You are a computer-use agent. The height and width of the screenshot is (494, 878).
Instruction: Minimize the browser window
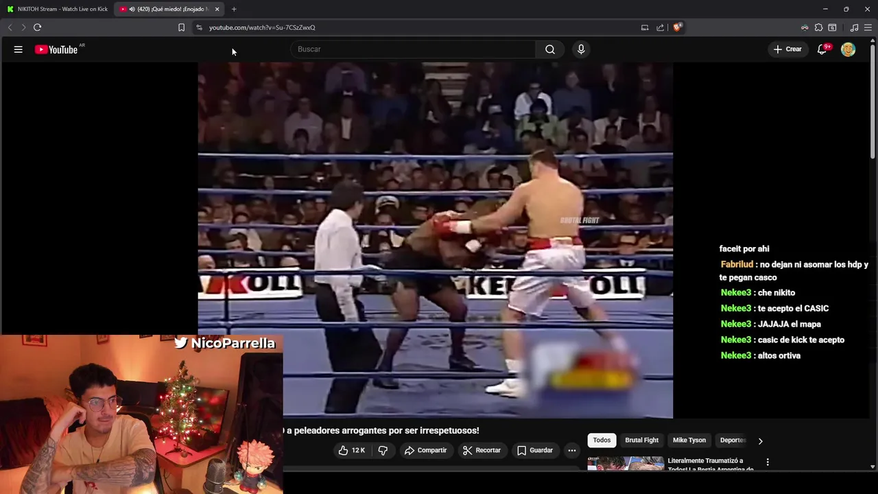click(825, 9)
